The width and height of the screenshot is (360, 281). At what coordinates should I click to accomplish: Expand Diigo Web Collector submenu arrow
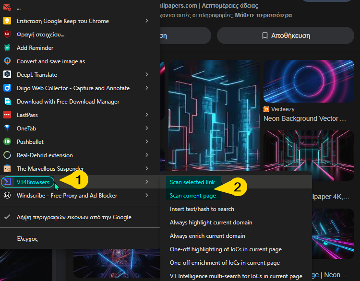(x=147, y=88)
